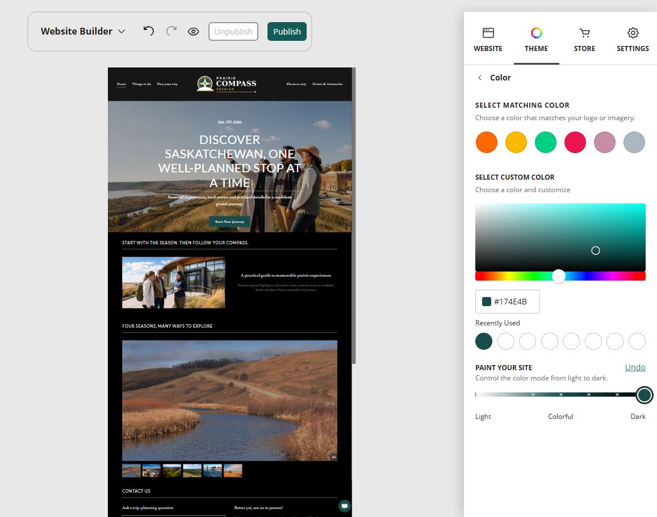This screenshot has width=657, height=517.
Task: Click the FOUR SEASONS, MANY WAYS TO EXPLORE heading
Action: (x=167, y=326)
